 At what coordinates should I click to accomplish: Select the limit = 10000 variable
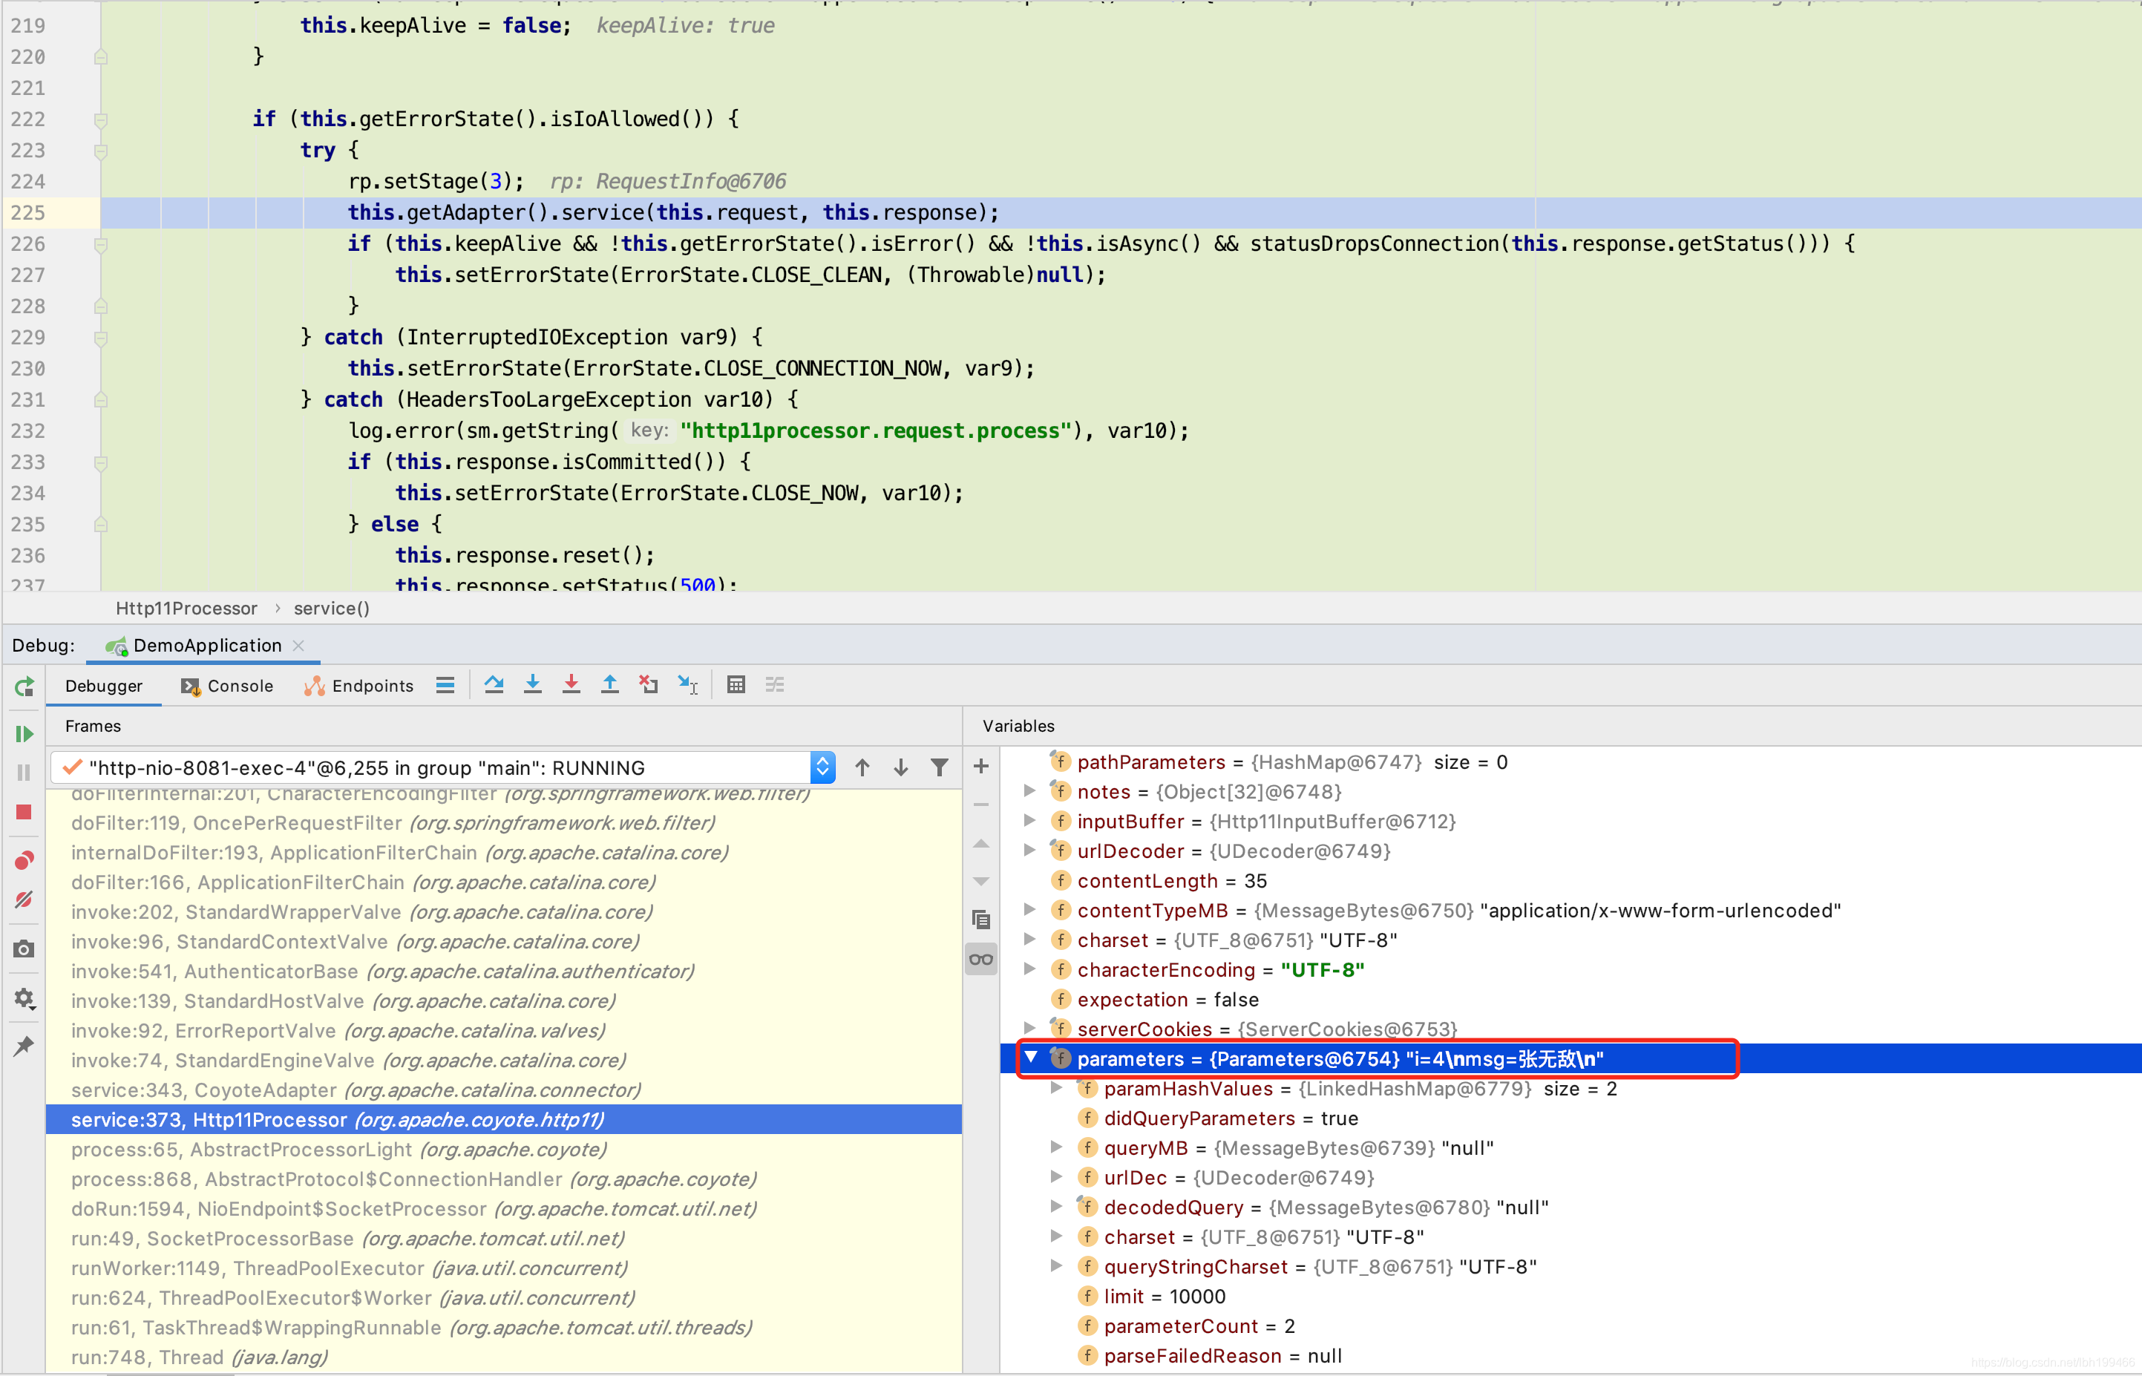[1571, 1297]
